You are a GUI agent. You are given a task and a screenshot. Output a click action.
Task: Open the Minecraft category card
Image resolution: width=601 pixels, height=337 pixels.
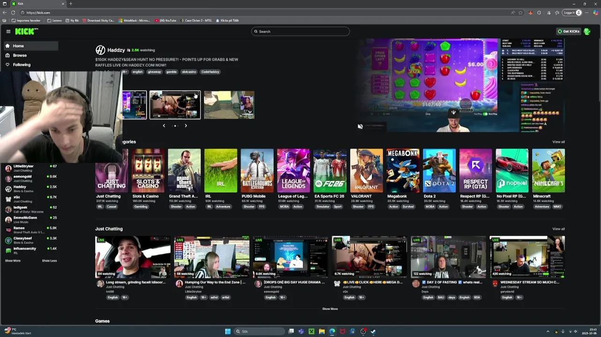tap(549, 171)
